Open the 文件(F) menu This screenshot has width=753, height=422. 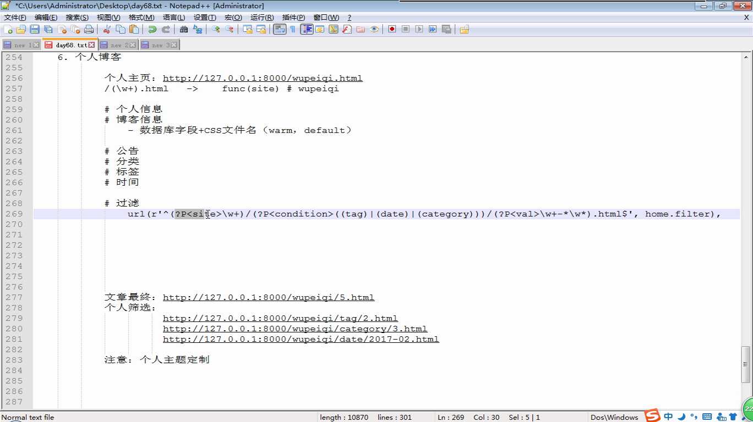coord(15,18)
